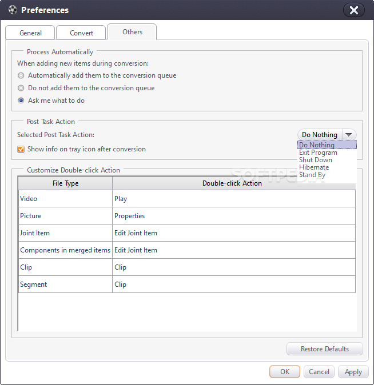
Task: Click Picture row's Properties action cell
Action: (233, 216)
